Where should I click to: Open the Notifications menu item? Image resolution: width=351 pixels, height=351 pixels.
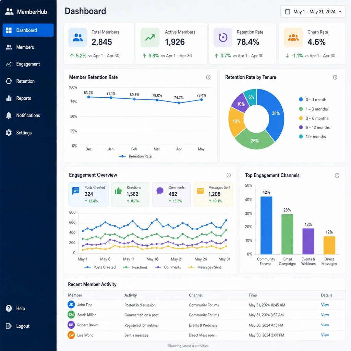[28, 115]
